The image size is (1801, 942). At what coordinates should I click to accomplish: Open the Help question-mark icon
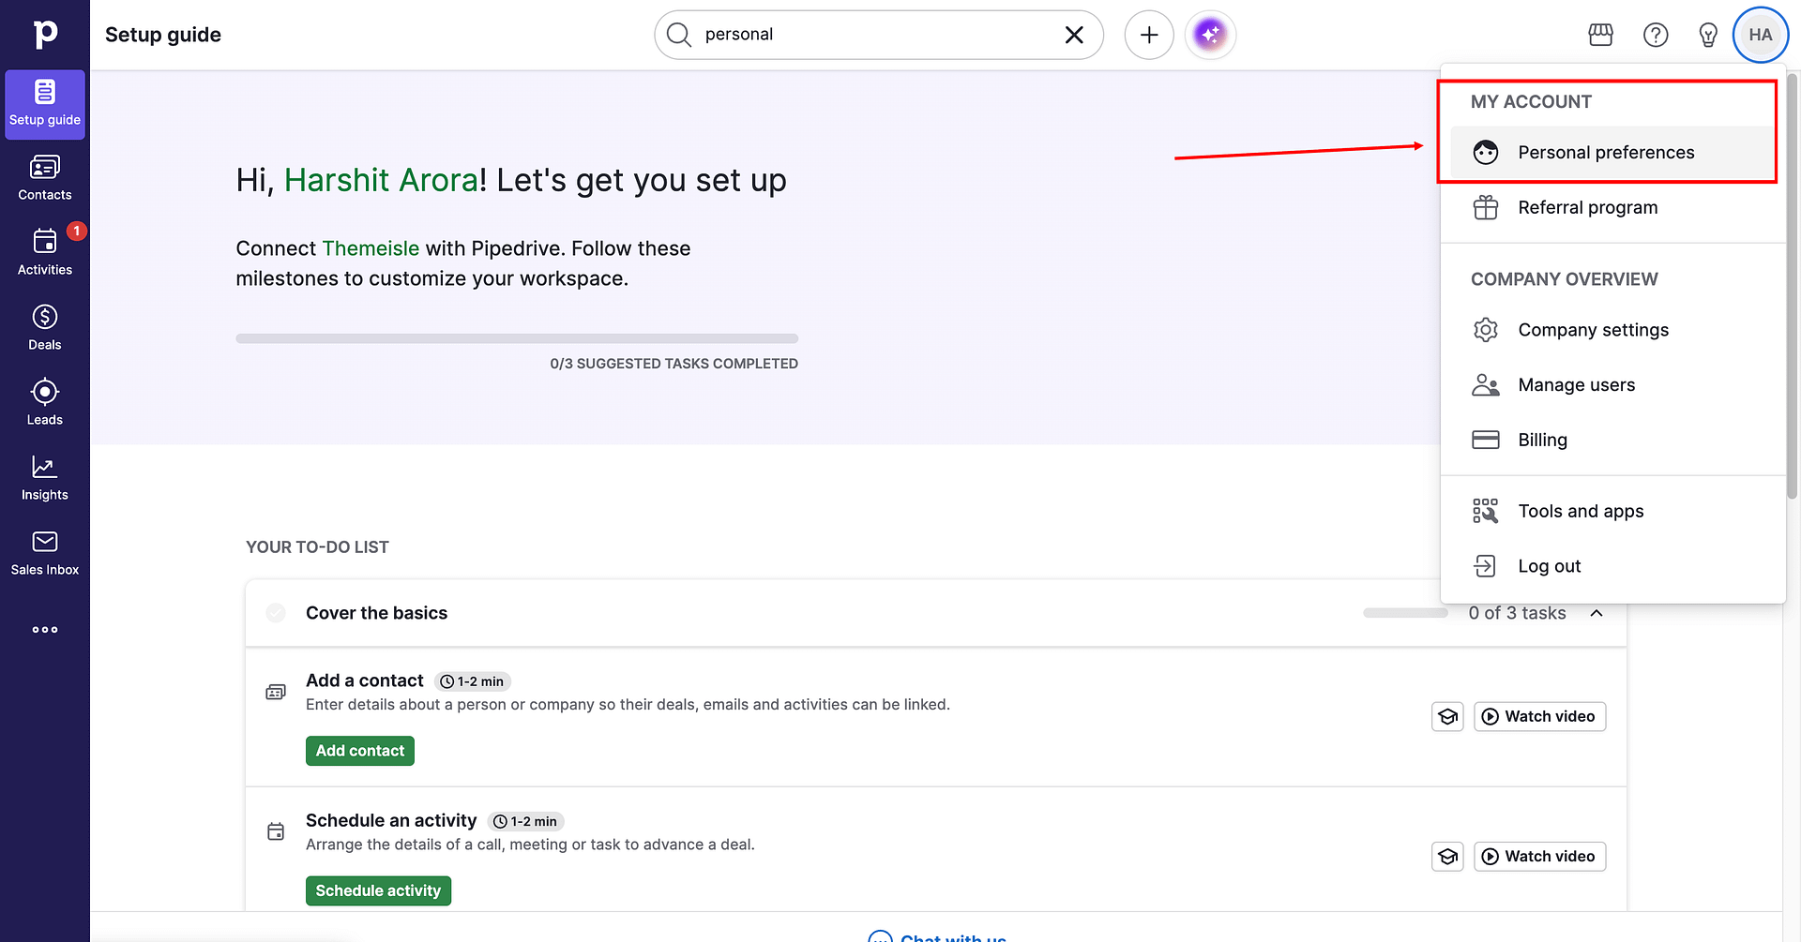point(1656,35)
